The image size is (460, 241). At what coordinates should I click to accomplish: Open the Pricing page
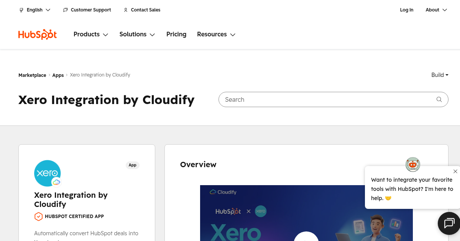176,34
